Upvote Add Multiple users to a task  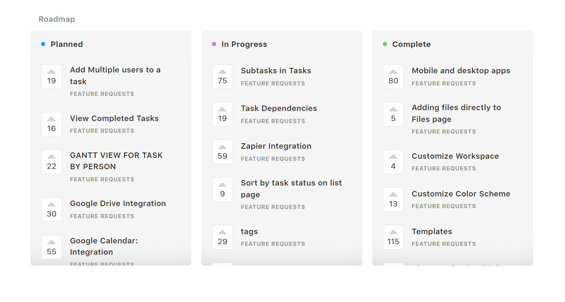click(x=52, y=76)
